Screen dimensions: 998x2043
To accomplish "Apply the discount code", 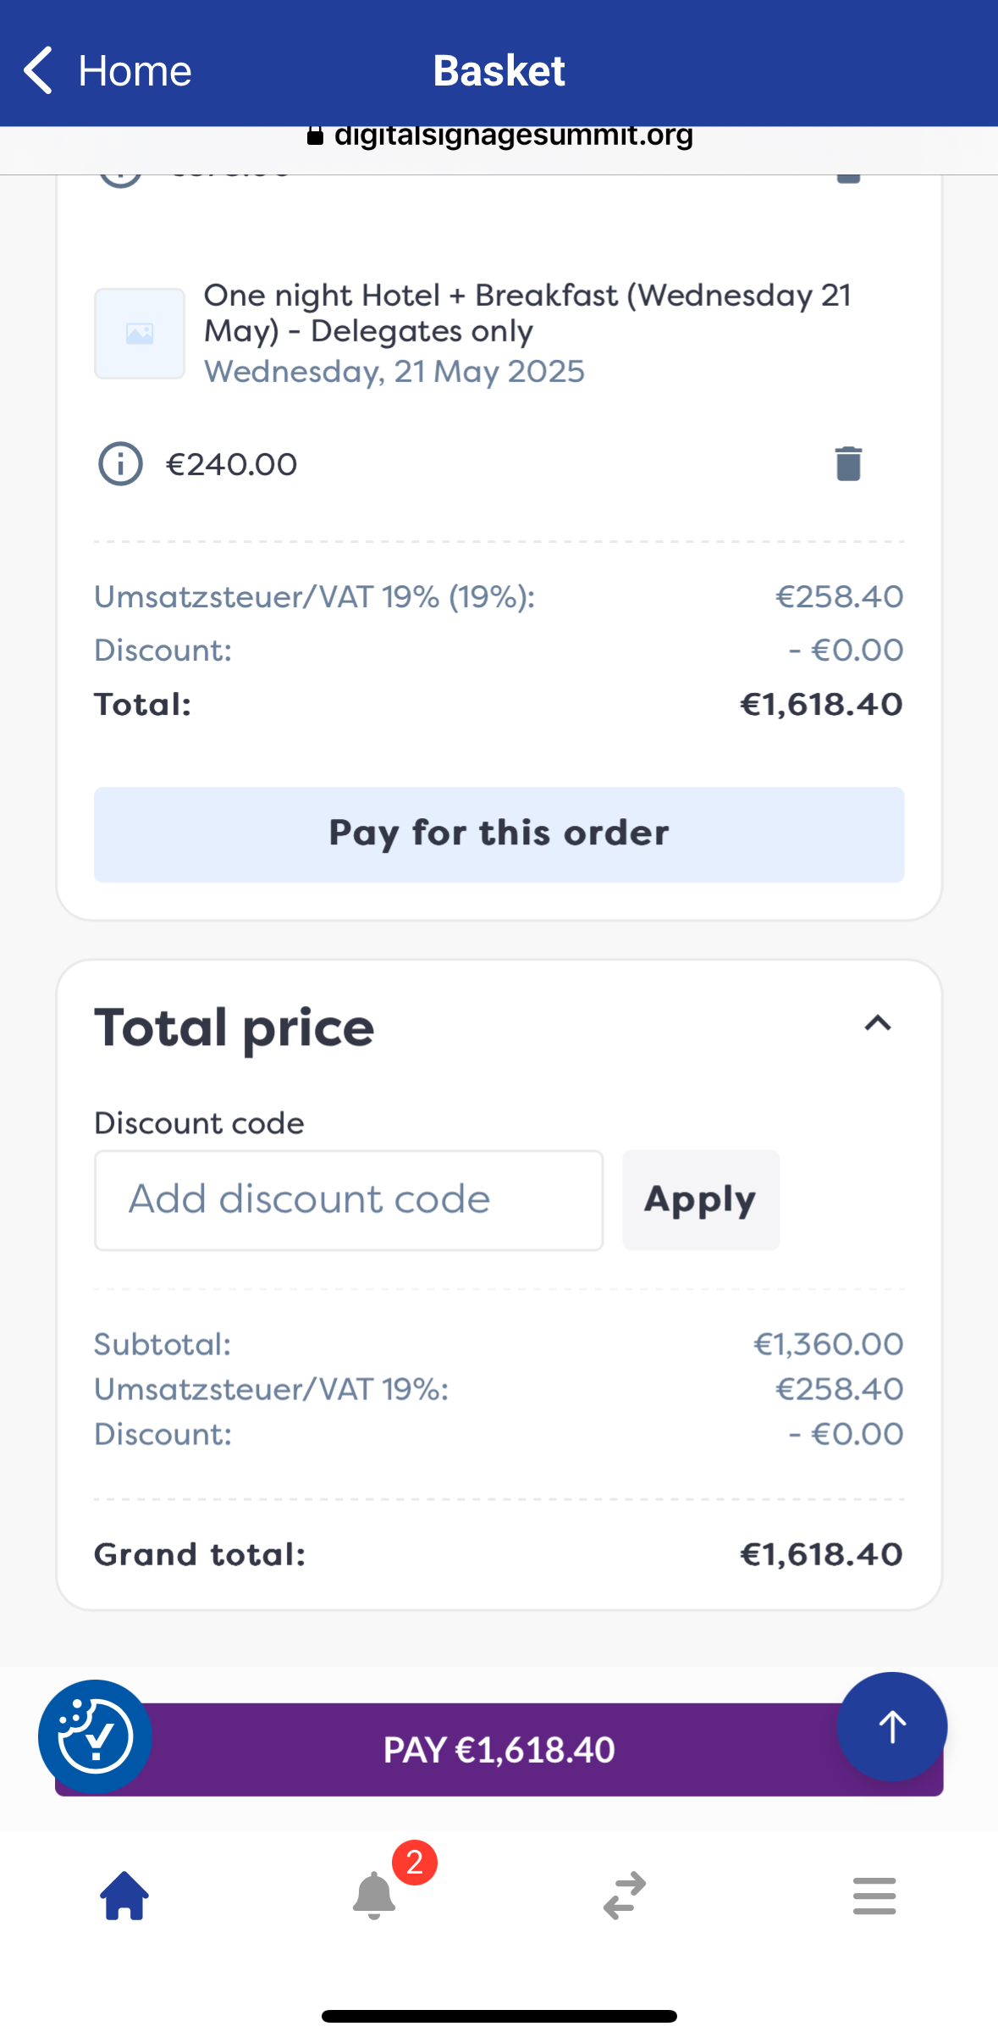I will [x=700, y=1200].
